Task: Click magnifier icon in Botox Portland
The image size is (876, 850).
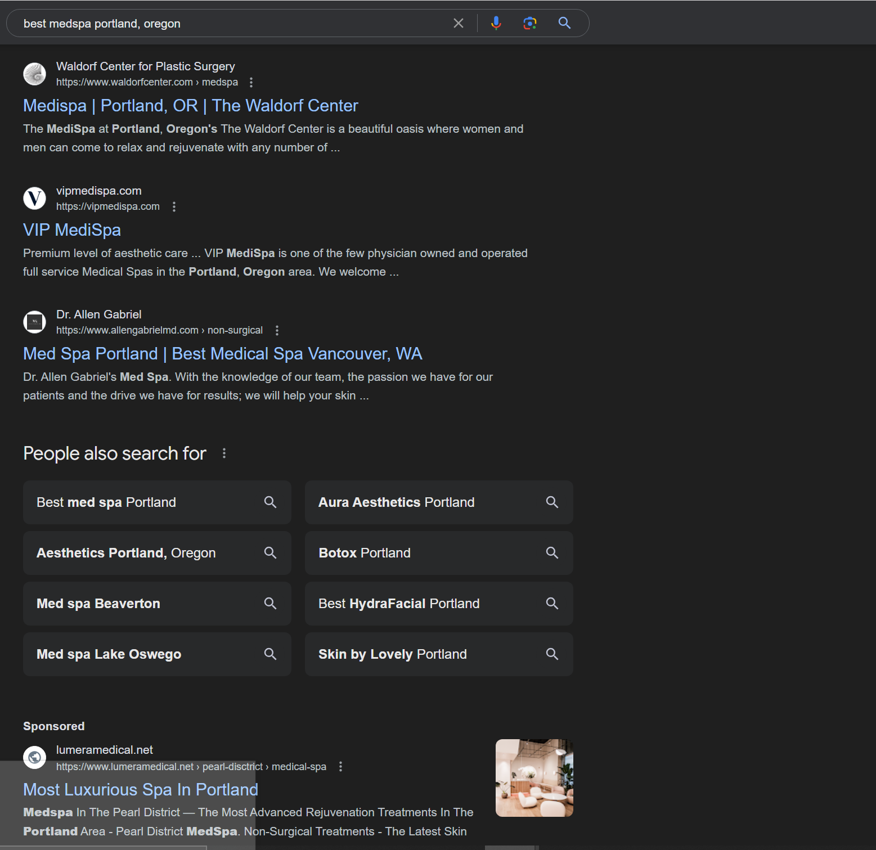Action: 552,553
